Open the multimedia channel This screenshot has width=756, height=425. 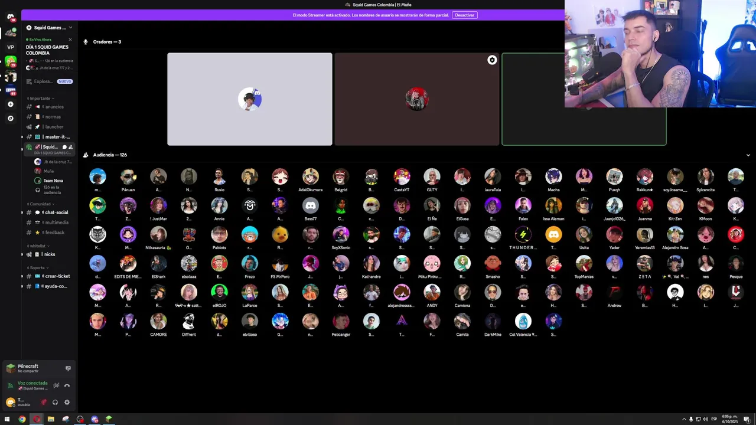click(x=50, y=223)
